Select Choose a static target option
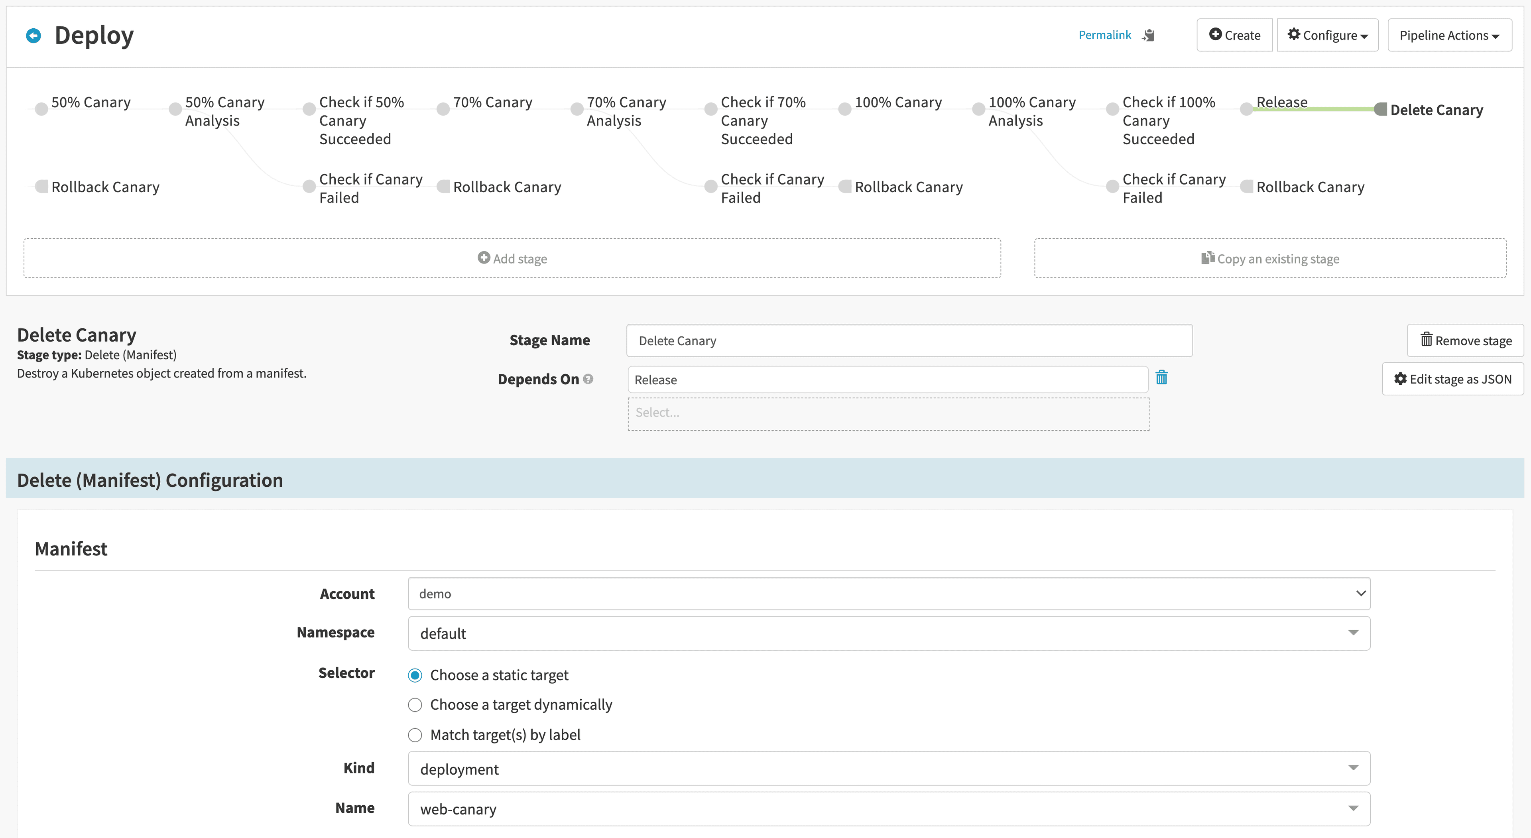1531x838 pixels. tap(415, 676)
